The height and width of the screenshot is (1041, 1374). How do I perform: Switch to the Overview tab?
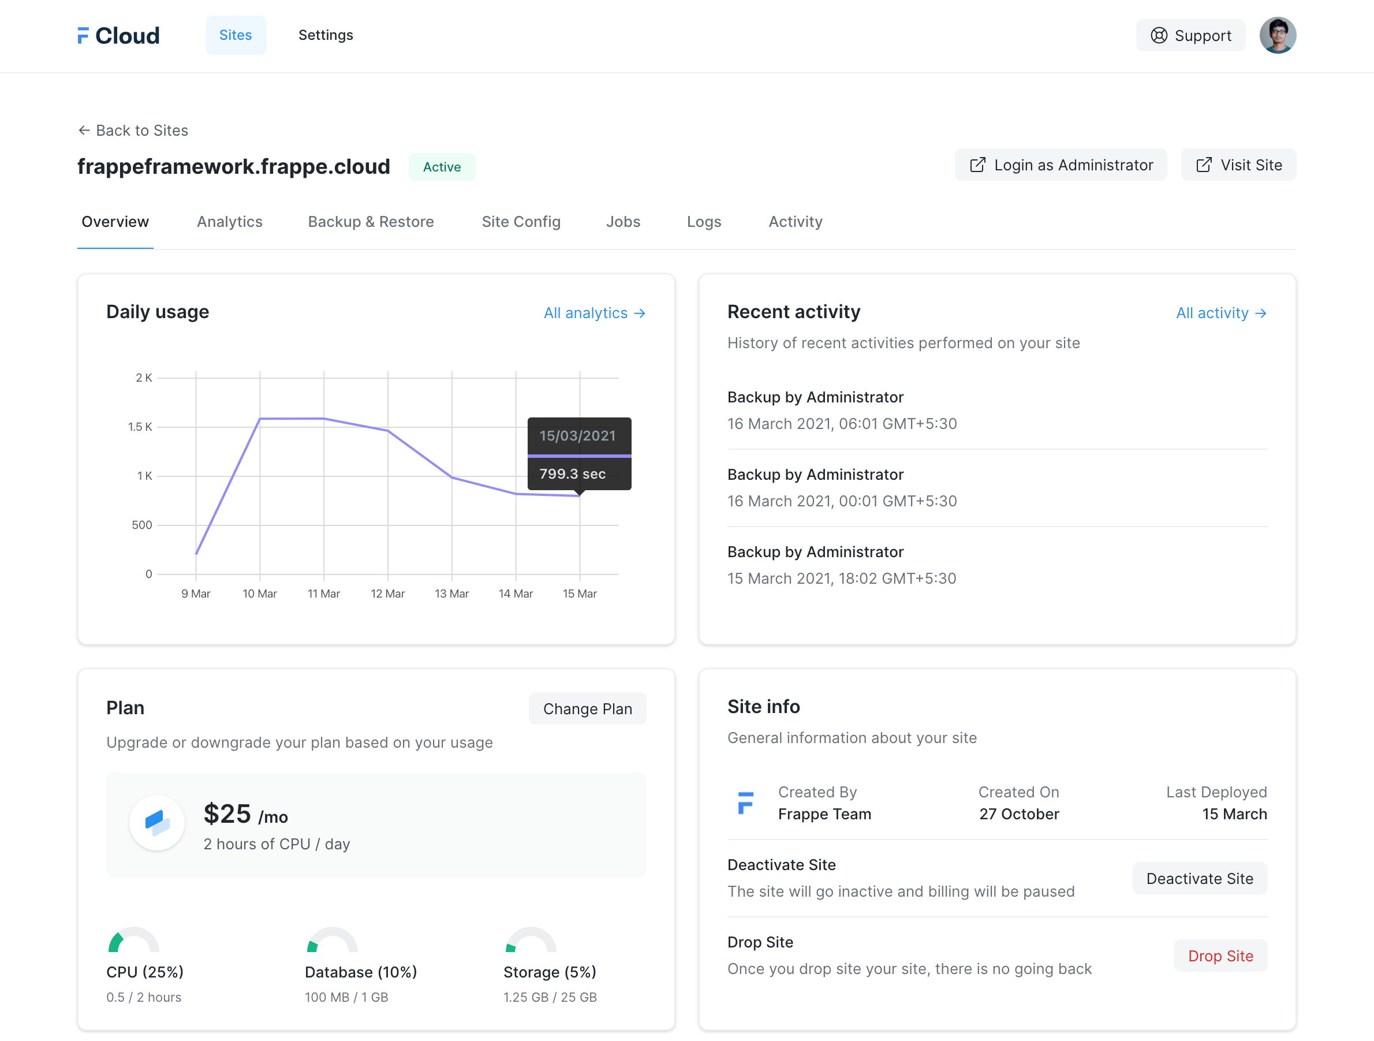click(x=115, y=222)
